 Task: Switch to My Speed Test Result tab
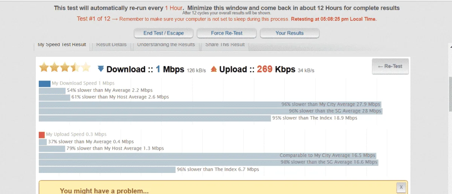tap(62, 45)
